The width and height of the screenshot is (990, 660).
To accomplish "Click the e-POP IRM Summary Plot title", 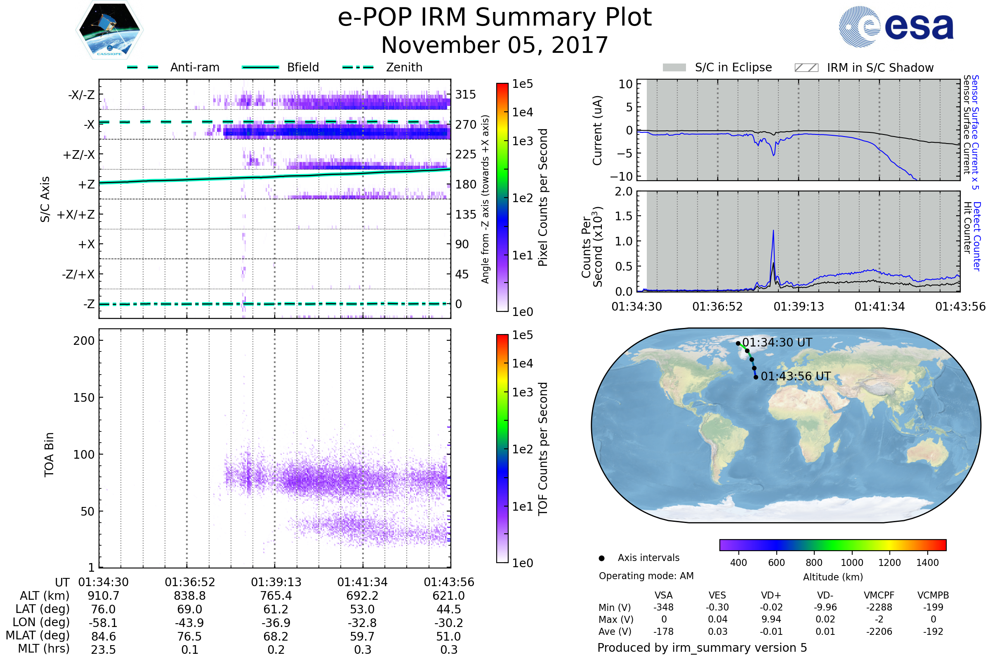I will click(x=495, y=18).
